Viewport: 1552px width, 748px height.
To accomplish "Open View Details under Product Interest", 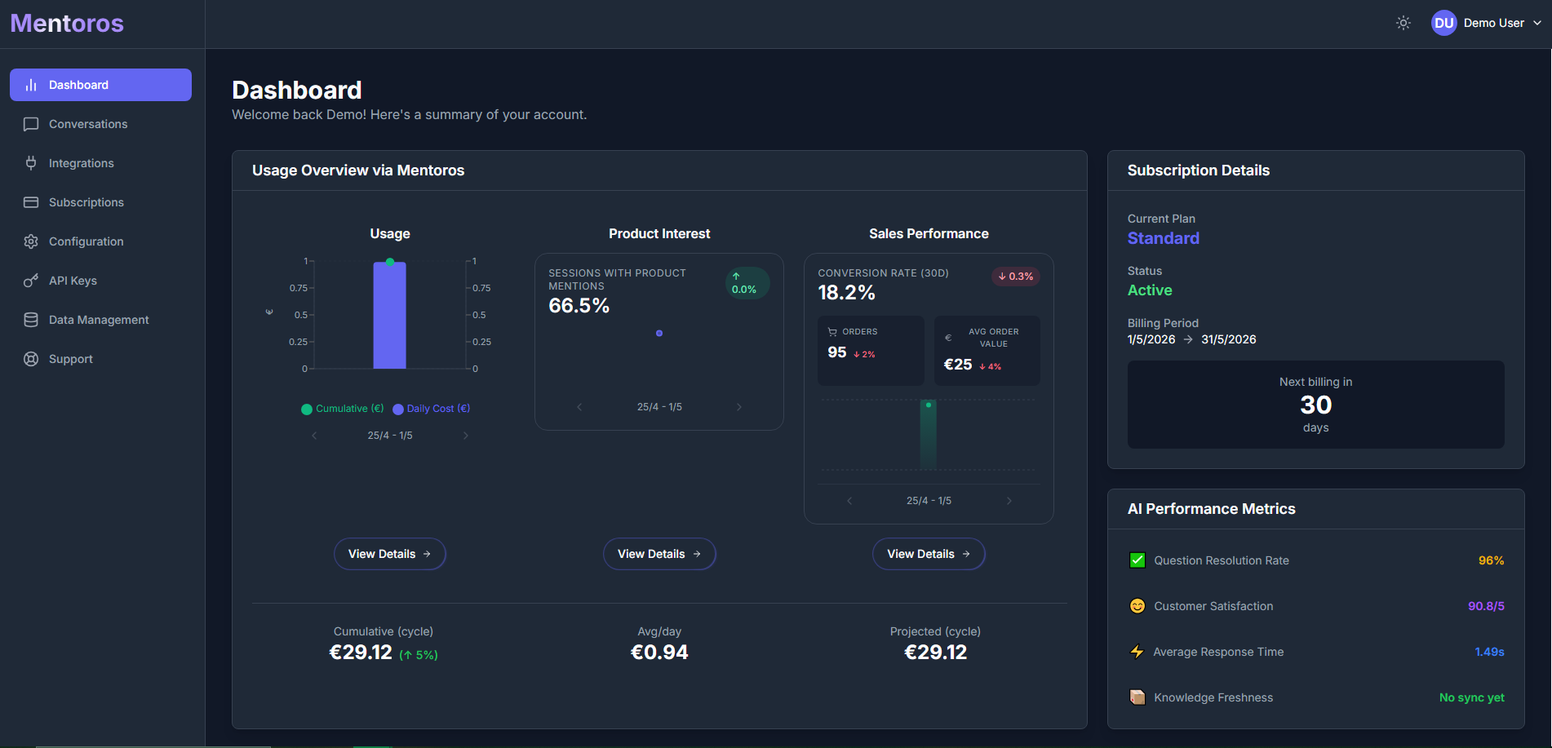I will point(659,554).
